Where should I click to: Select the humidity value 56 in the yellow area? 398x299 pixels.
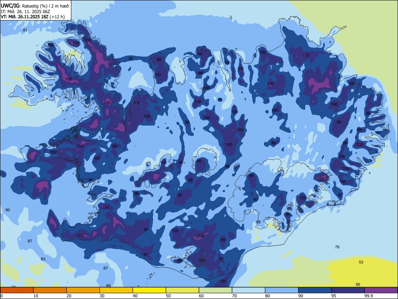pos(358,285)
